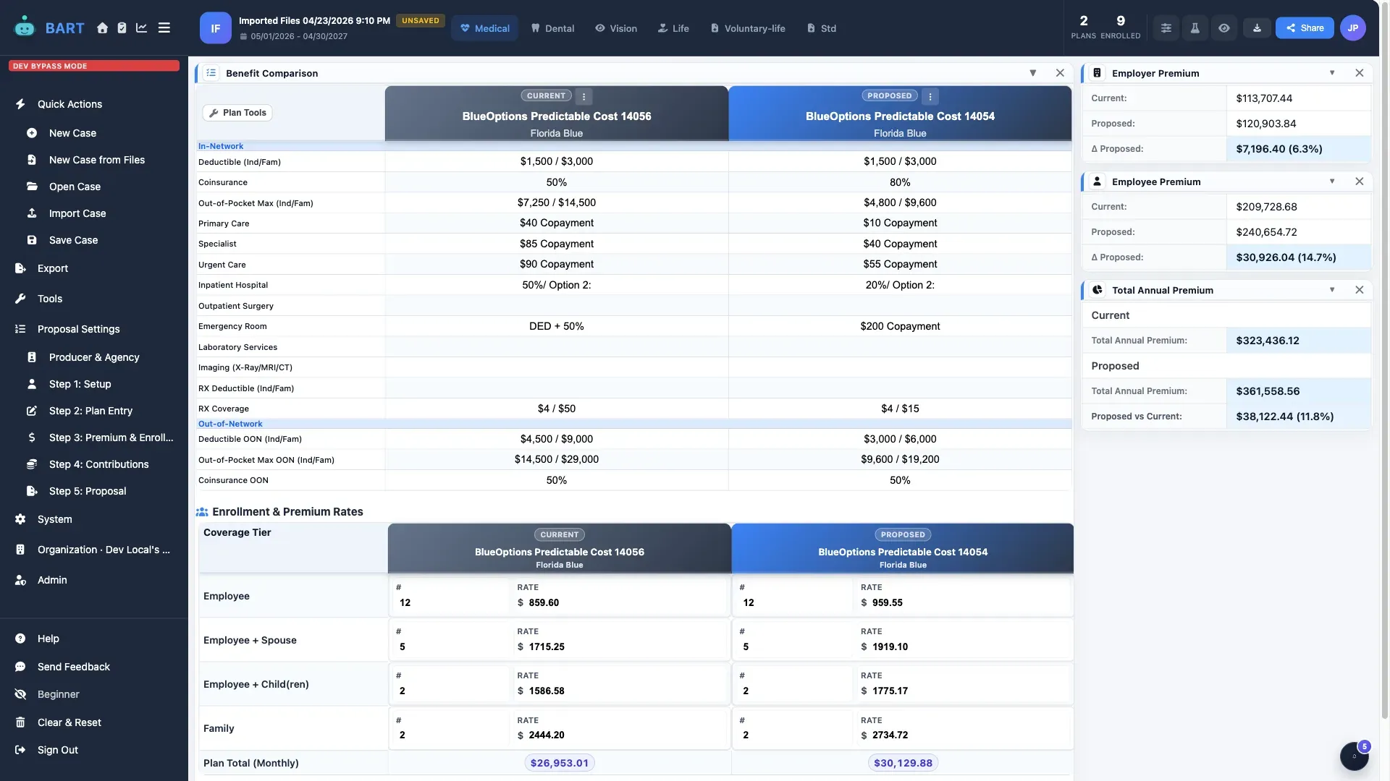The width and height of the screenshot is (1390, 781).
Task: Open the floating chat bubble with badge
Action: (x=1354, y=756)
